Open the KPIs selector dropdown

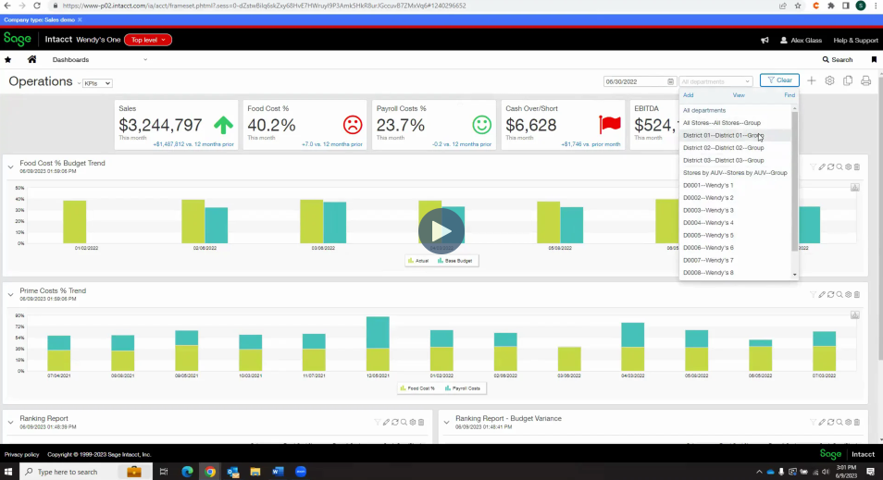click(x=97, y=83)
